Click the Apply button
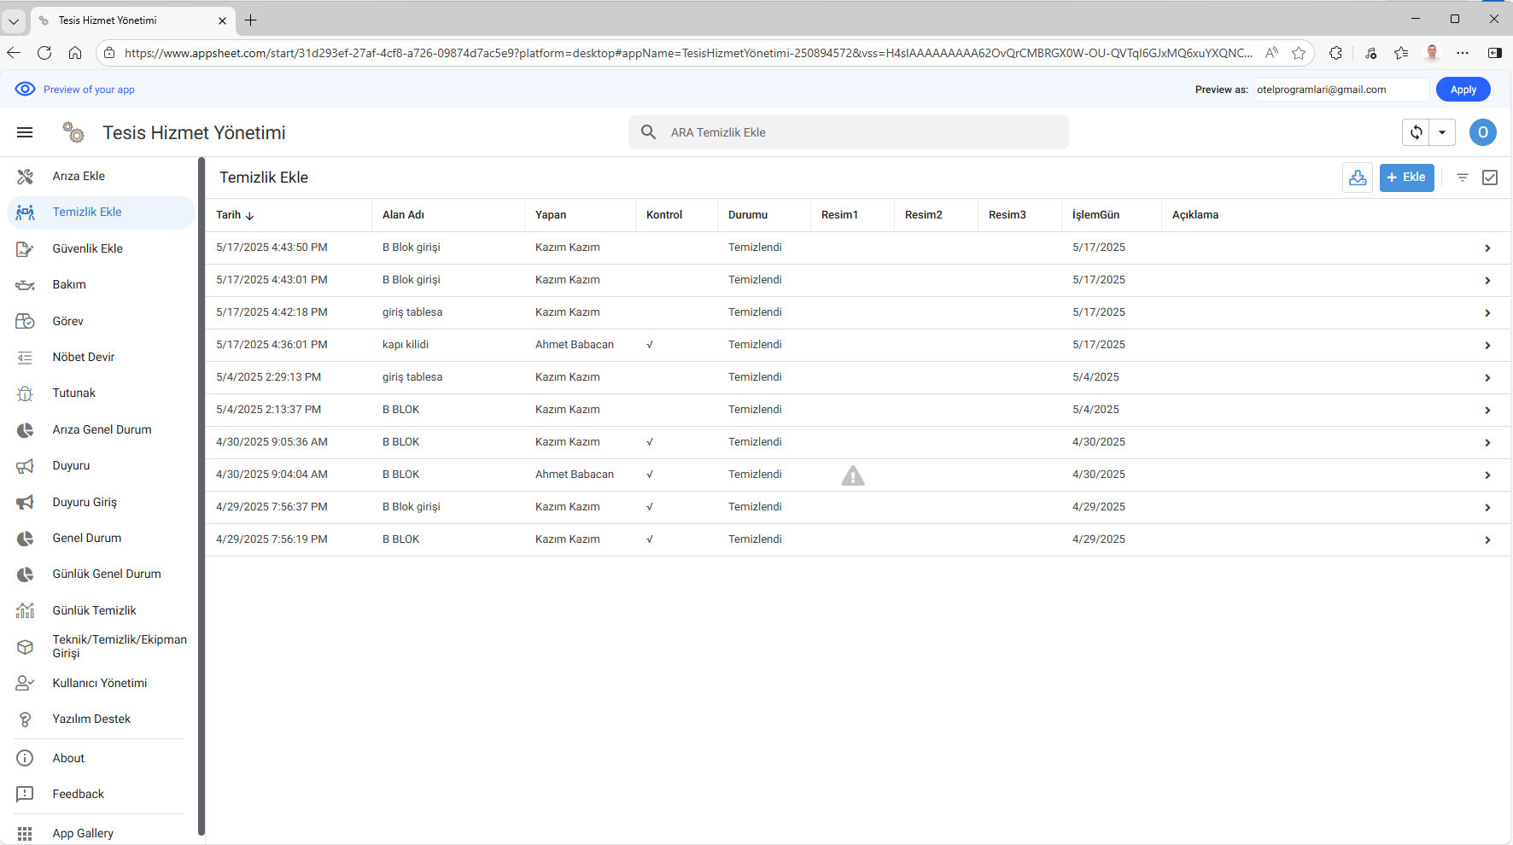 point(1463,90)
